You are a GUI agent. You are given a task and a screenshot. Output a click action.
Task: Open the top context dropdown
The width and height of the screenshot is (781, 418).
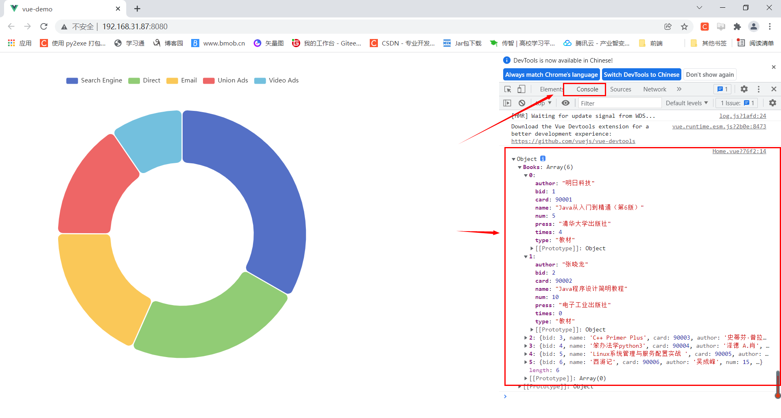click(x=543, y=103)
